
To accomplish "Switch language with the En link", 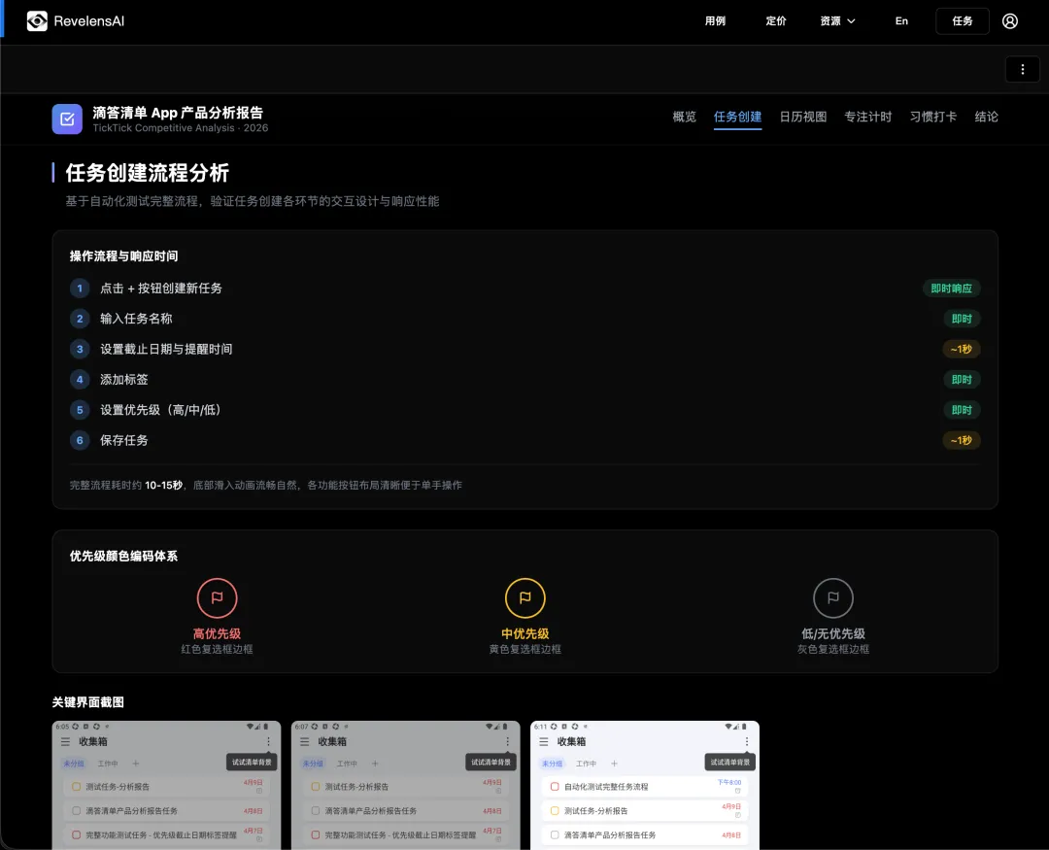I will [901, 21].
